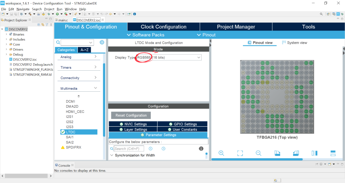Click the Open Console icon in the Console panel
This screenshot has height=183, width=345.
point(330,164)
